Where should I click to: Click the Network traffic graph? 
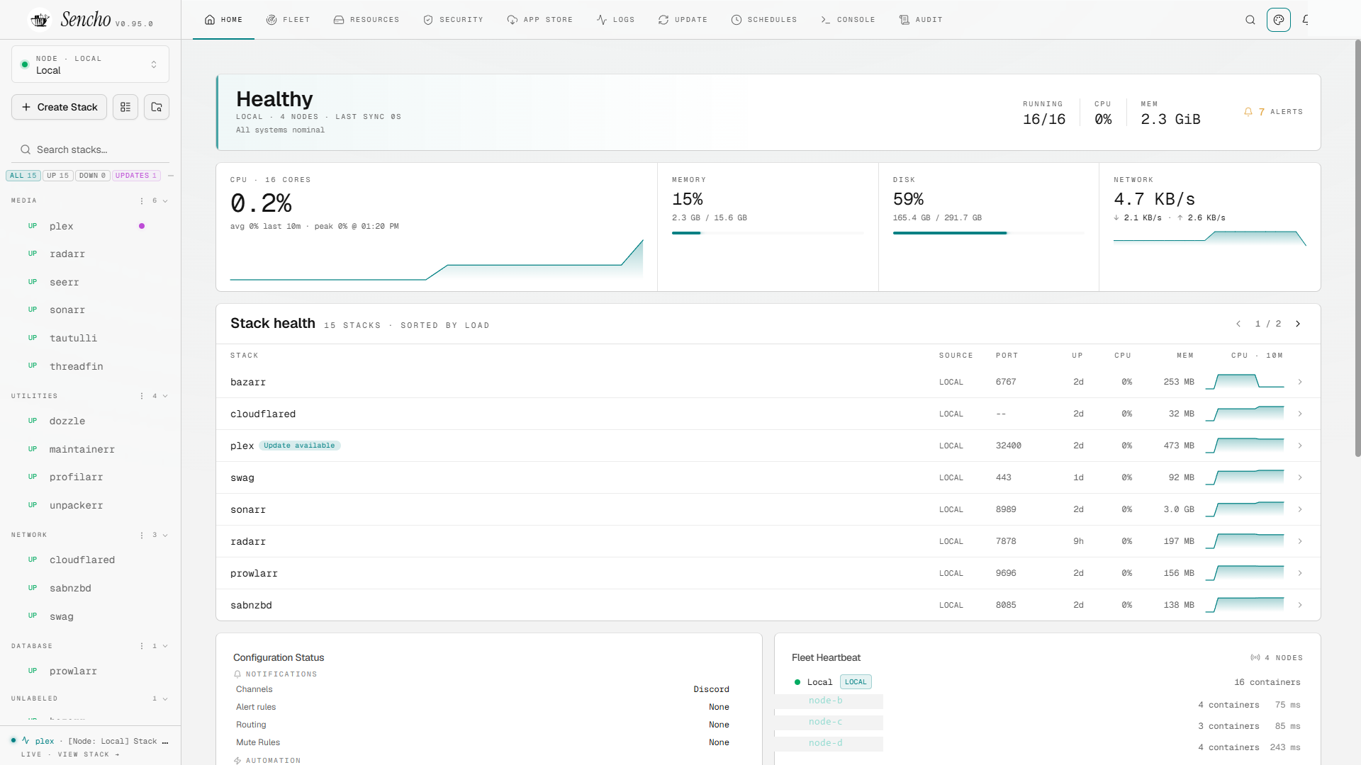coord(1209,238)
